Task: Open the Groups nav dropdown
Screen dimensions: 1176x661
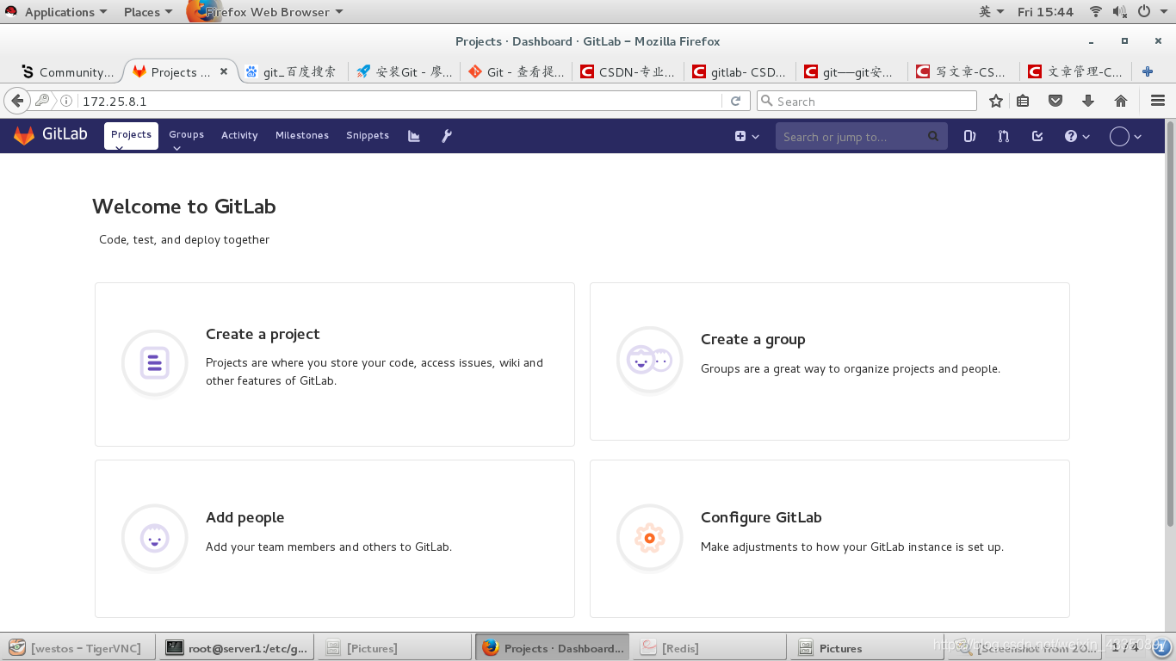Action: pos(186,135)
